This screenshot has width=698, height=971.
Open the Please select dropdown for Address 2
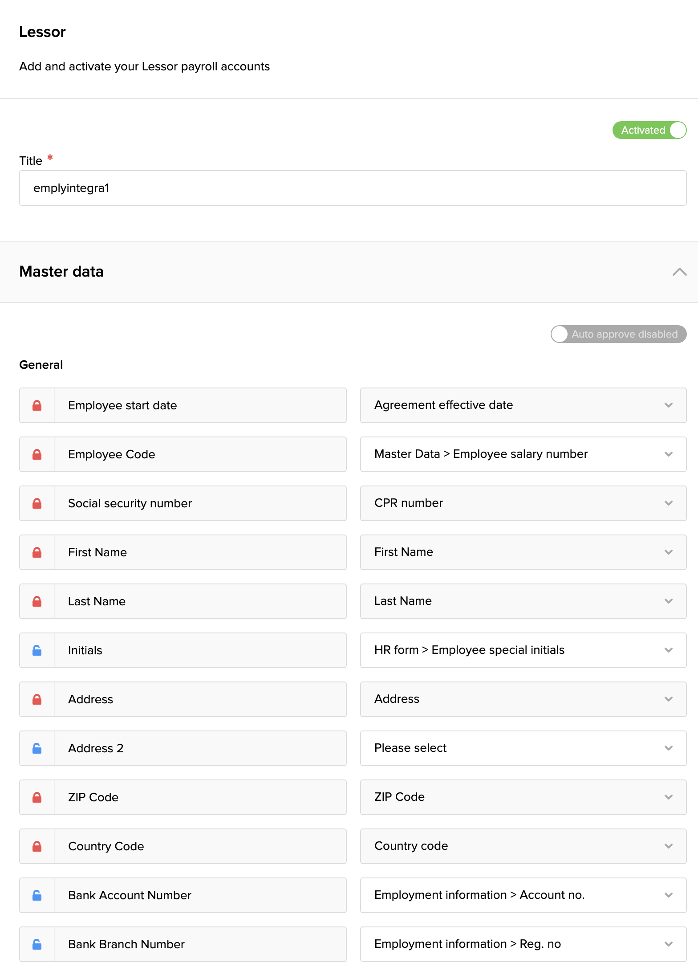point(523,748)
